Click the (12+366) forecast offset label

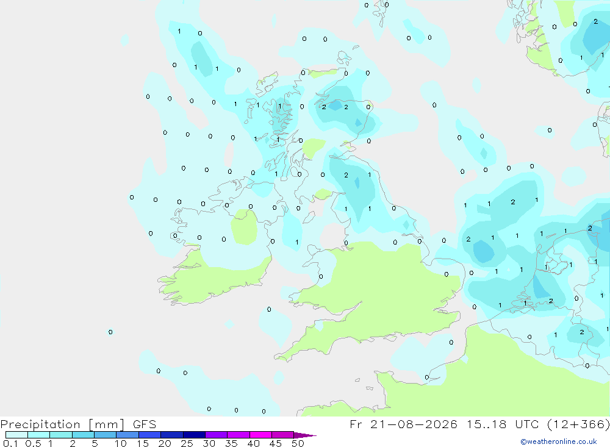578,424
